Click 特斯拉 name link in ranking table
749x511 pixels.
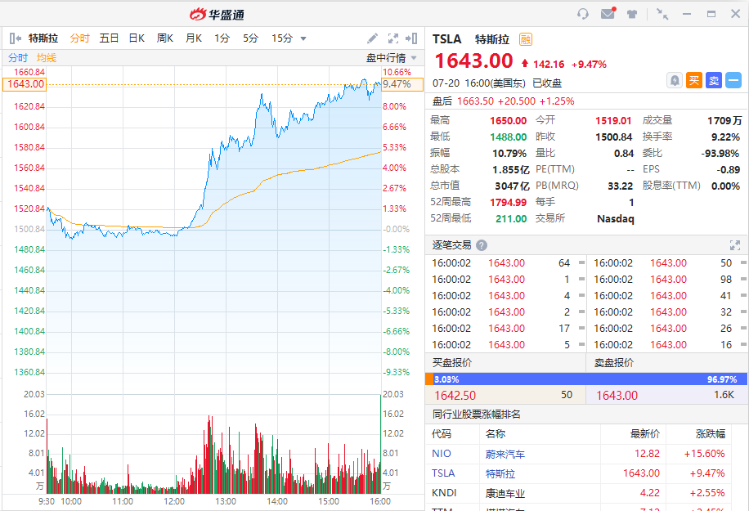500,473
